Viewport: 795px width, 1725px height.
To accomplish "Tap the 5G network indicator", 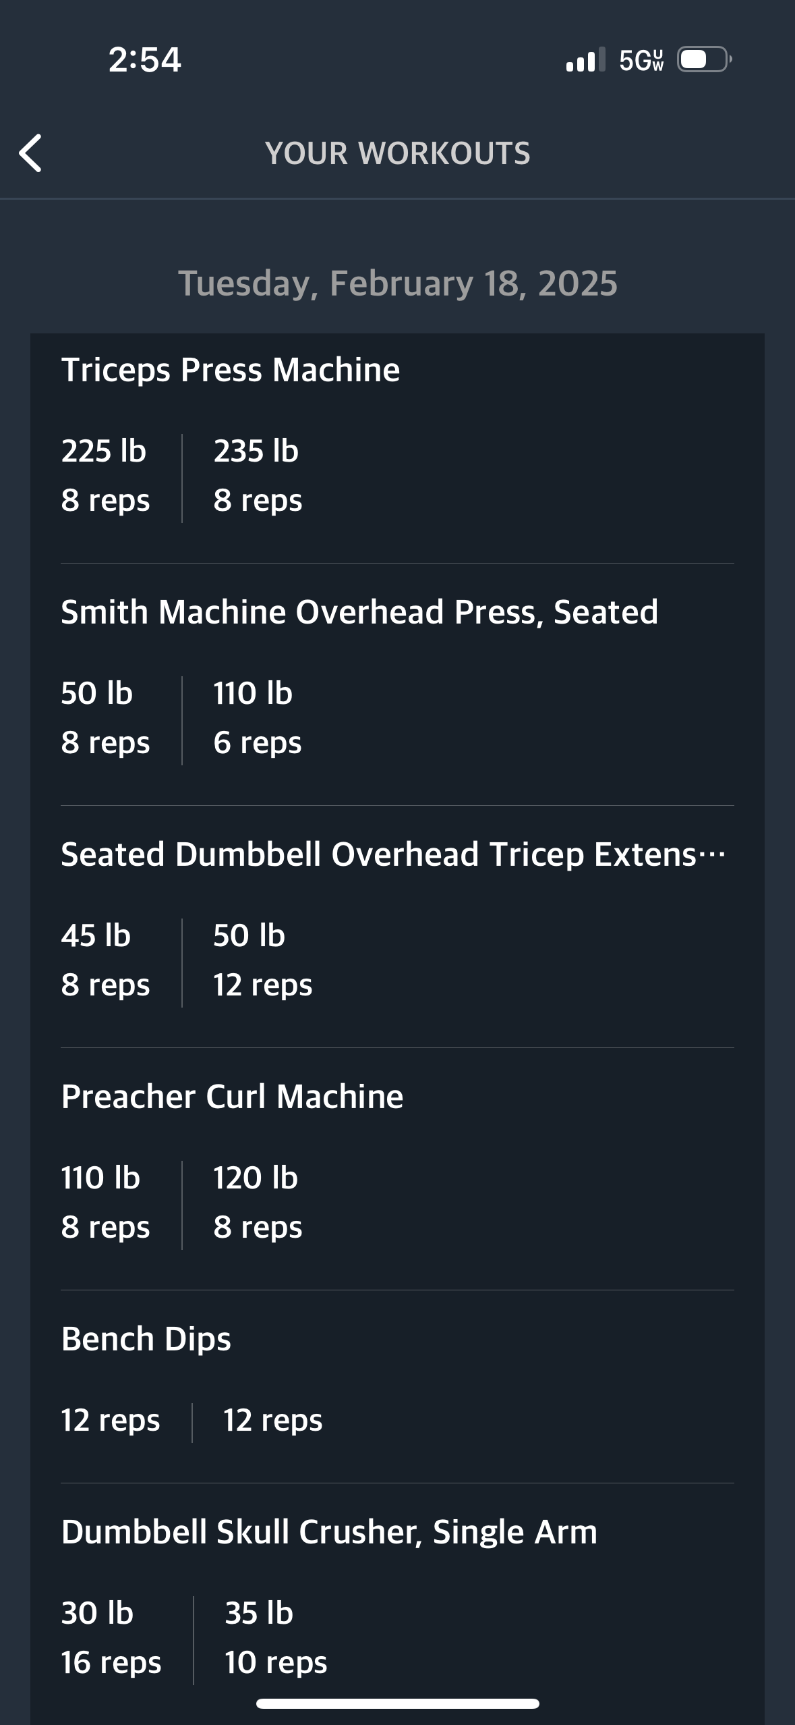I will pos(641,60).
